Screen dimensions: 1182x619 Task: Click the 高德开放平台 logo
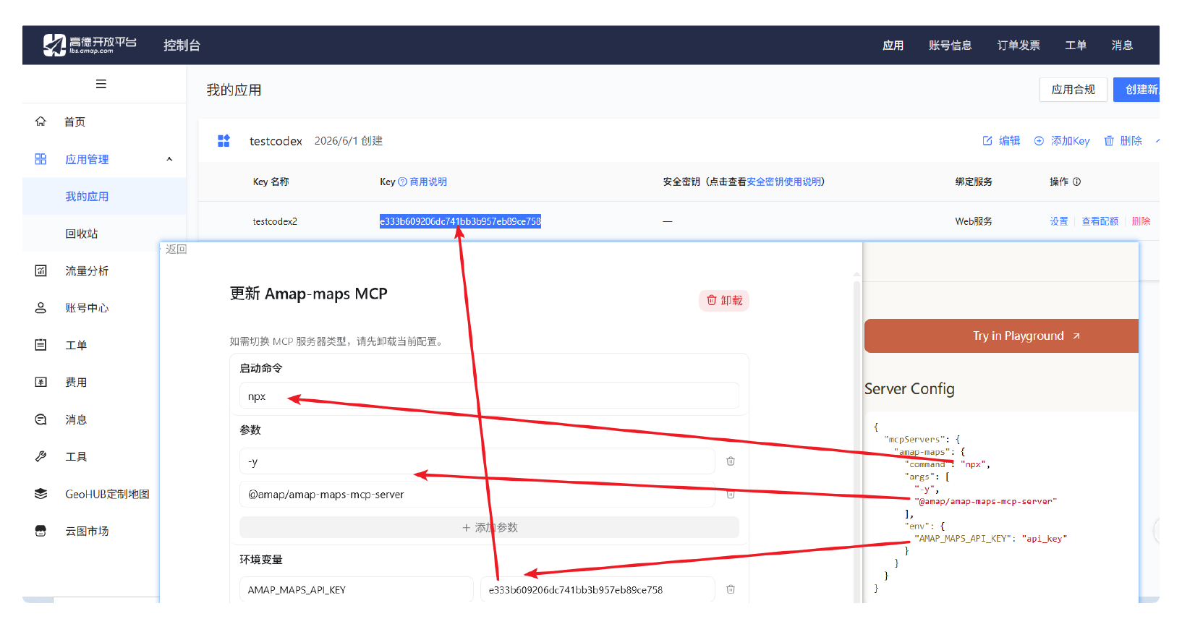coord(90,45)
